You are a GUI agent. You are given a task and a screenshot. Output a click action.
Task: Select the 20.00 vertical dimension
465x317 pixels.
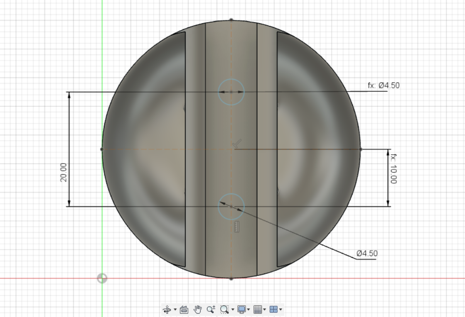click(64, 172)
